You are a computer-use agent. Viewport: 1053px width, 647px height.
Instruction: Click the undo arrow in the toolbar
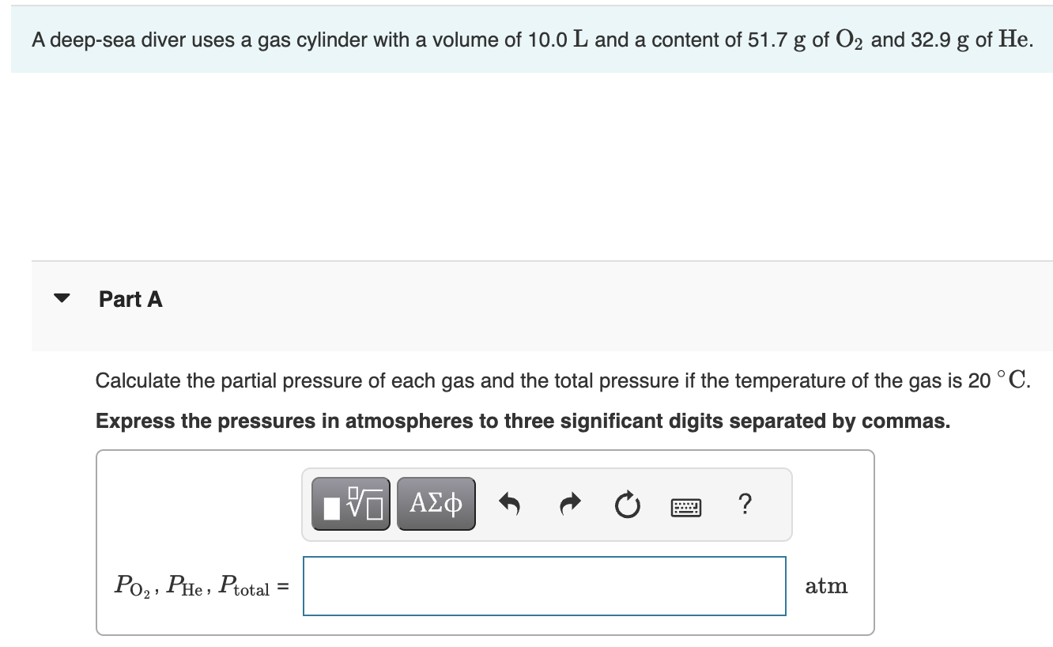pos(509,504)
